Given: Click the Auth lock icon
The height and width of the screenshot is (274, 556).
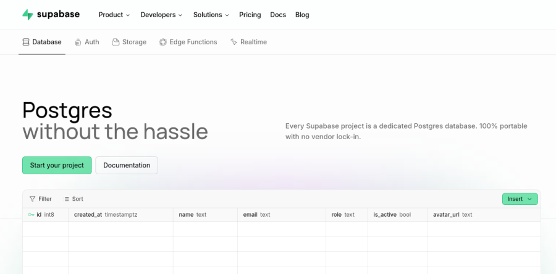Looking at the screenshot, I should coord(78,42).
